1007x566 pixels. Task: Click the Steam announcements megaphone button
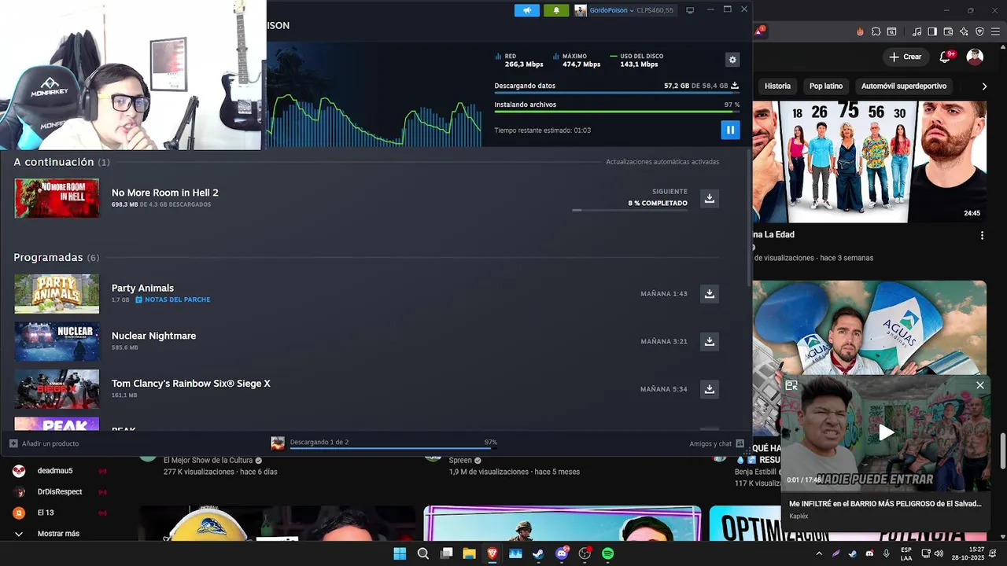coord(527,10)
